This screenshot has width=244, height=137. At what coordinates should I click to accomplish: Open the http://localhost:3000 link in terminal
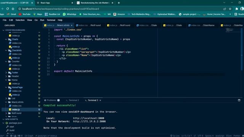(x=88, y=118)
